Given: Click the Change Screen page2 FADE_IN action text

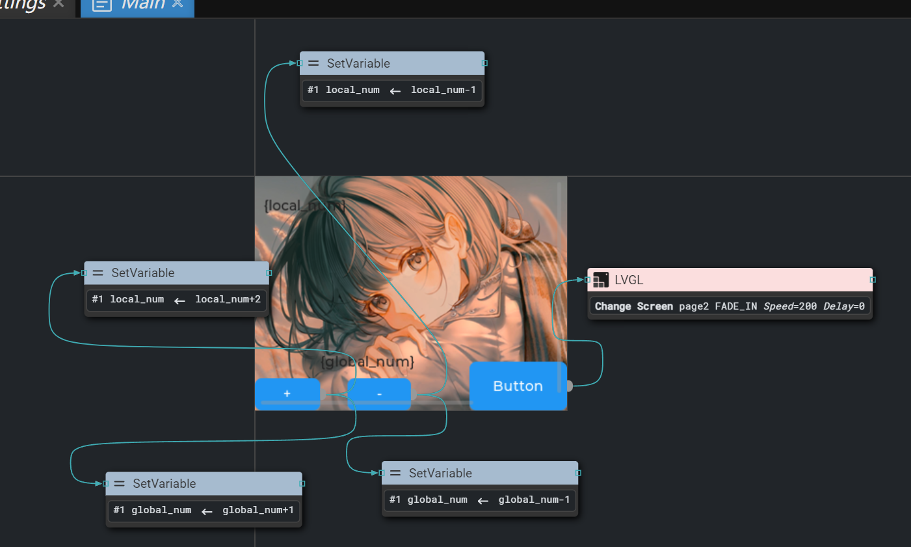Looking at the screenshot, I should [x=730, y=306].
